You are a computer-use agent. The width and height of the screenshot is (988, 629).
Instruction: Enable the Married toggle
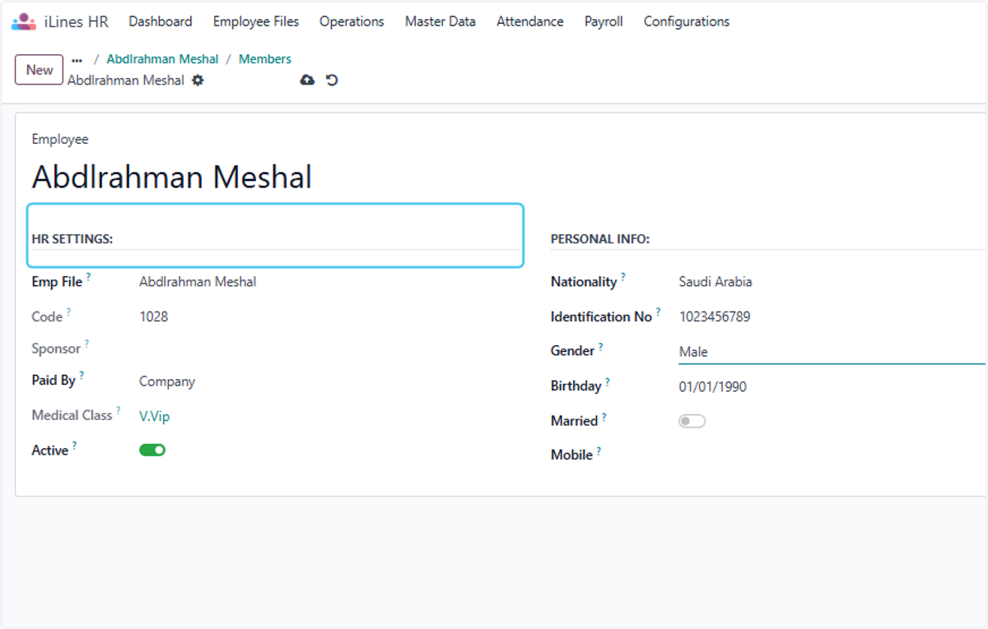692,421
